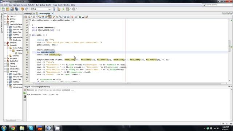Open dropdown arrow beside Debug Project icon
This screenshot has height=131, width=233.
coord(71,9)
